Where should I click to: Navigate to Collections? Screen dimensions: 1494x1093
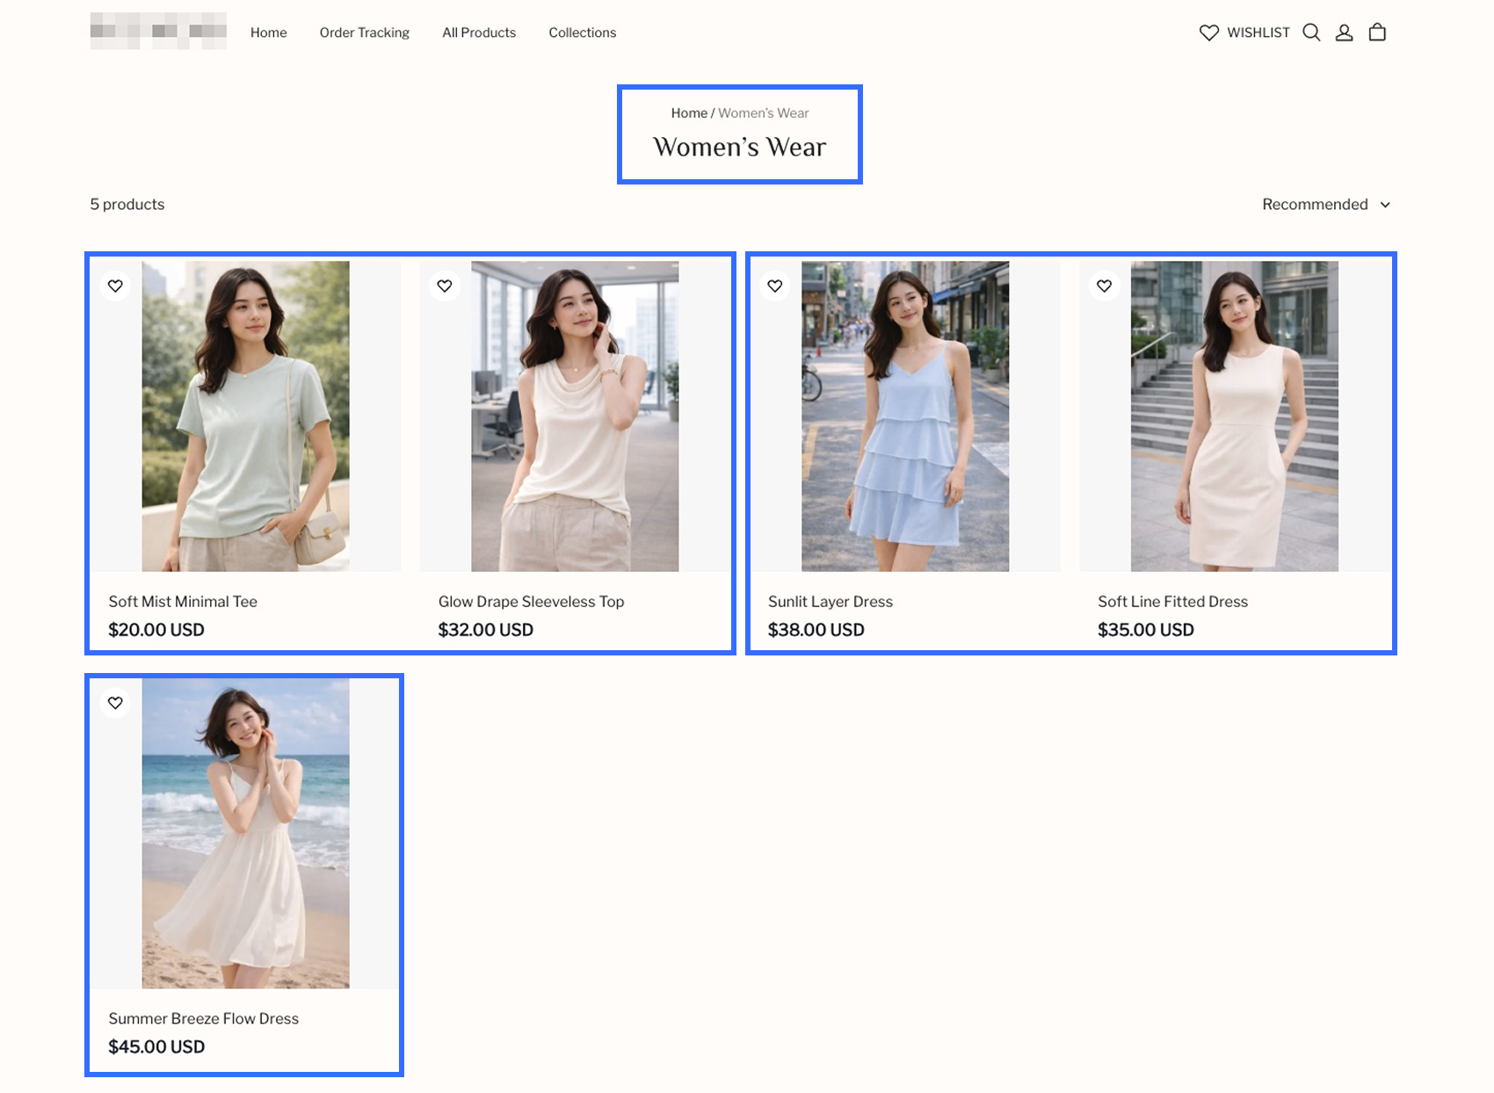tap(582, 33)
